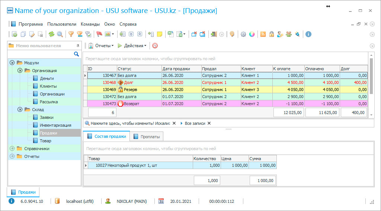Select Рассылка in the tree
The image size is (381, 211).
tap(49, 102)
